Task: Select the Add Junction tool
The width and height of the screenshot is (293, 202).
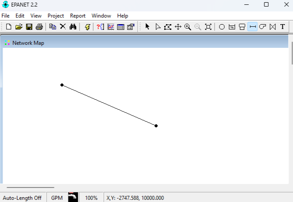Action: (222, 27)
